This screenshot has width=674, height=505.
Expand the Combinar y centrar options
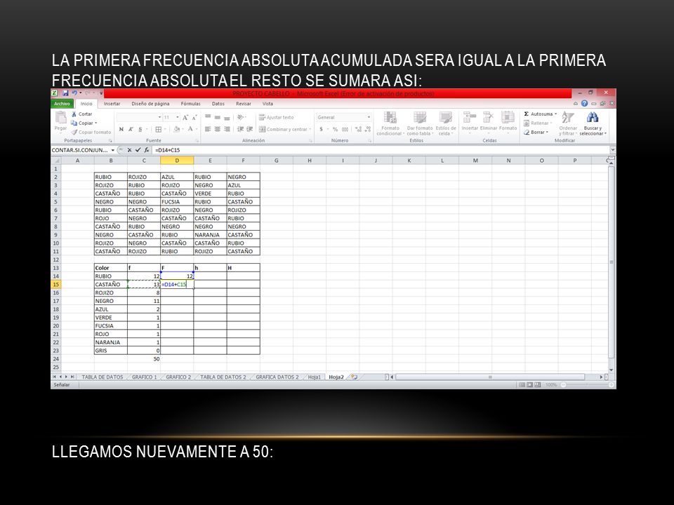310,129
